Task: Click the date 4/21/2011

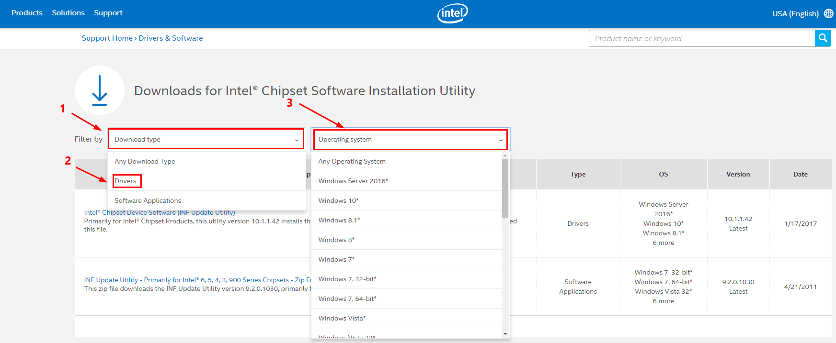Action: (x=801, y=287)
